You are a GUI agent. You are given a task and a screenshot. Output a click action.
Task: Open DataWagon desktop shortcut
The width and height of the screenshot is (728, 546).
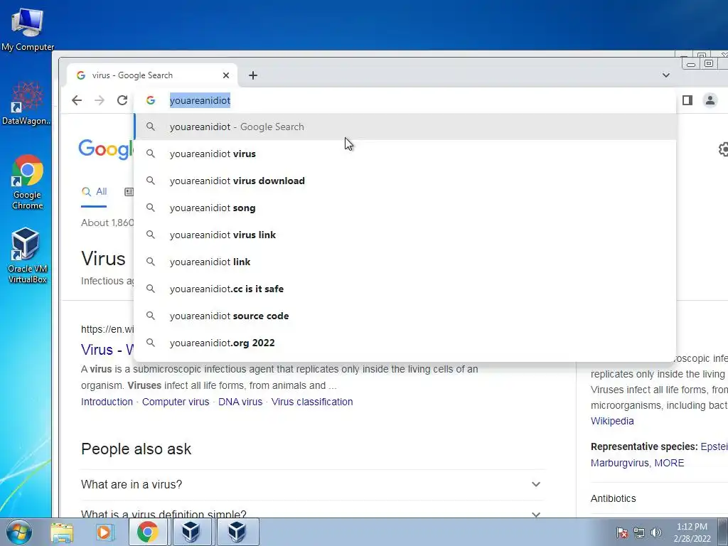26,103
